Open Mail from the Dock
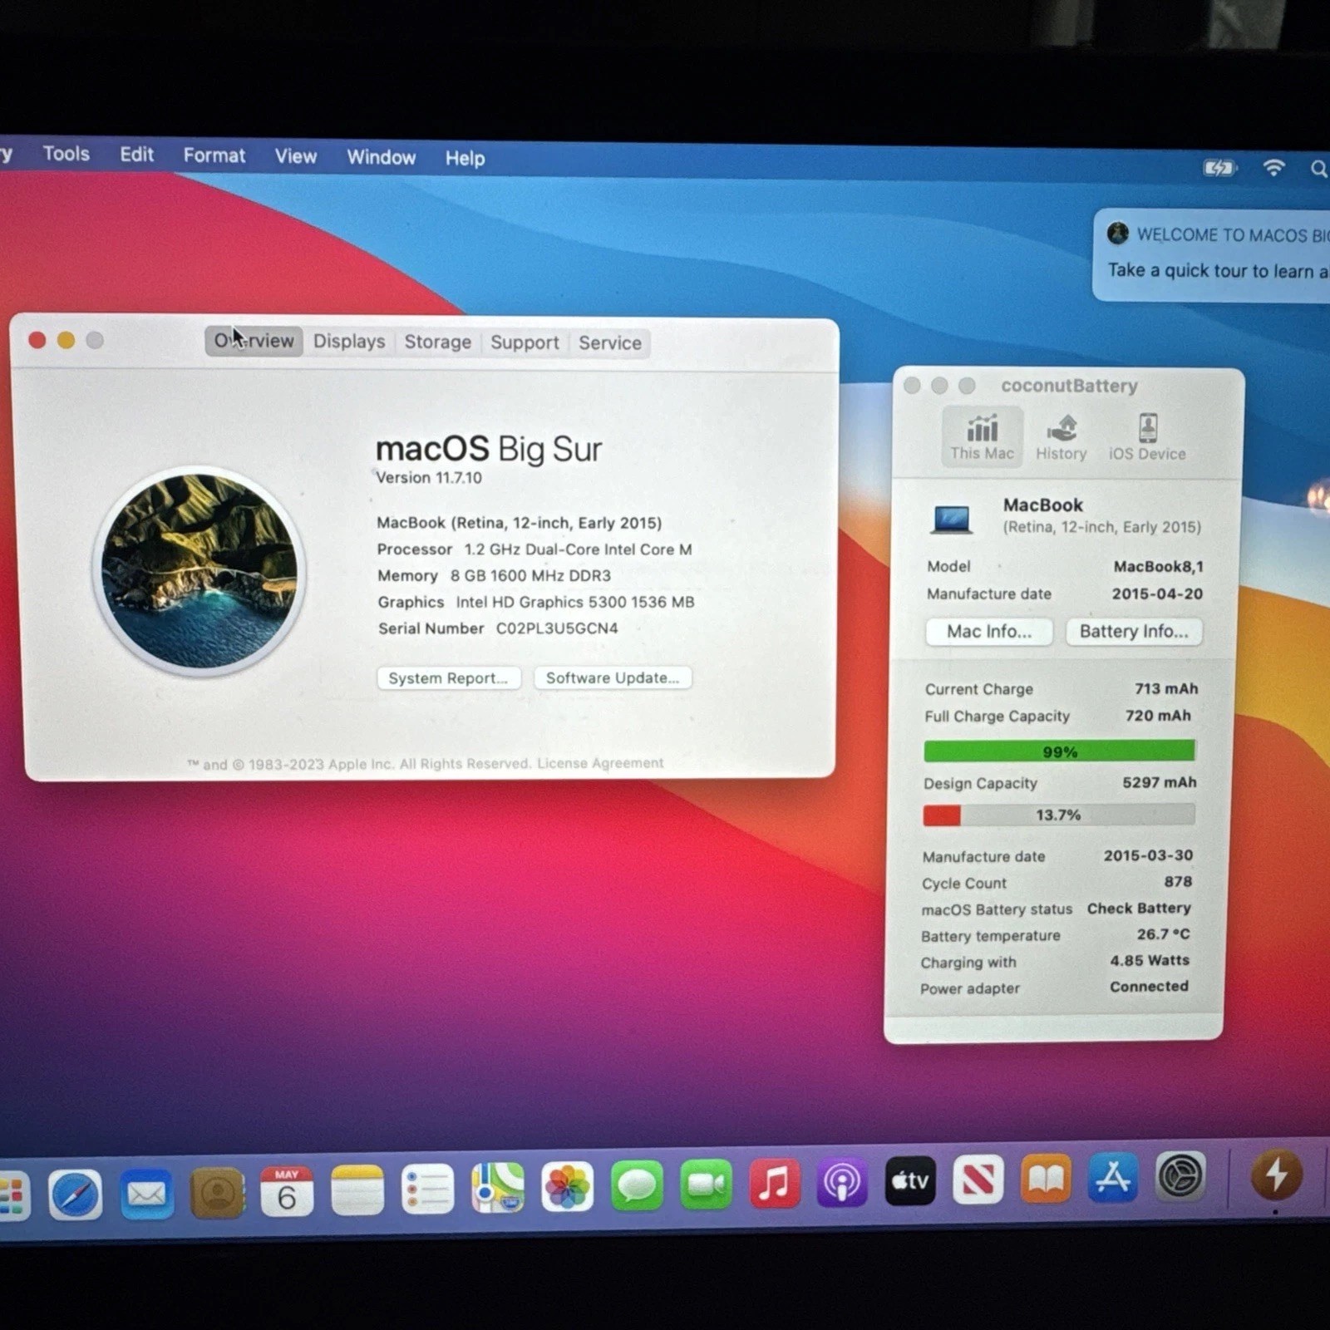The width and height of the screenshot is (1330, 1330). (146, 1195)
